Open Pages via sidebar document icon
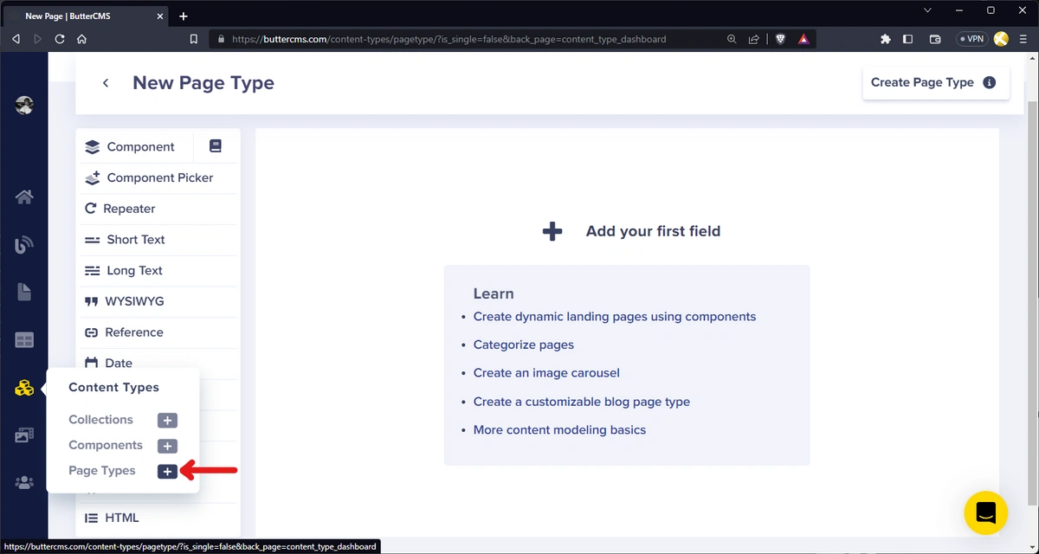The height and width of the screenshot is (554, 1039). click(24, 293)
